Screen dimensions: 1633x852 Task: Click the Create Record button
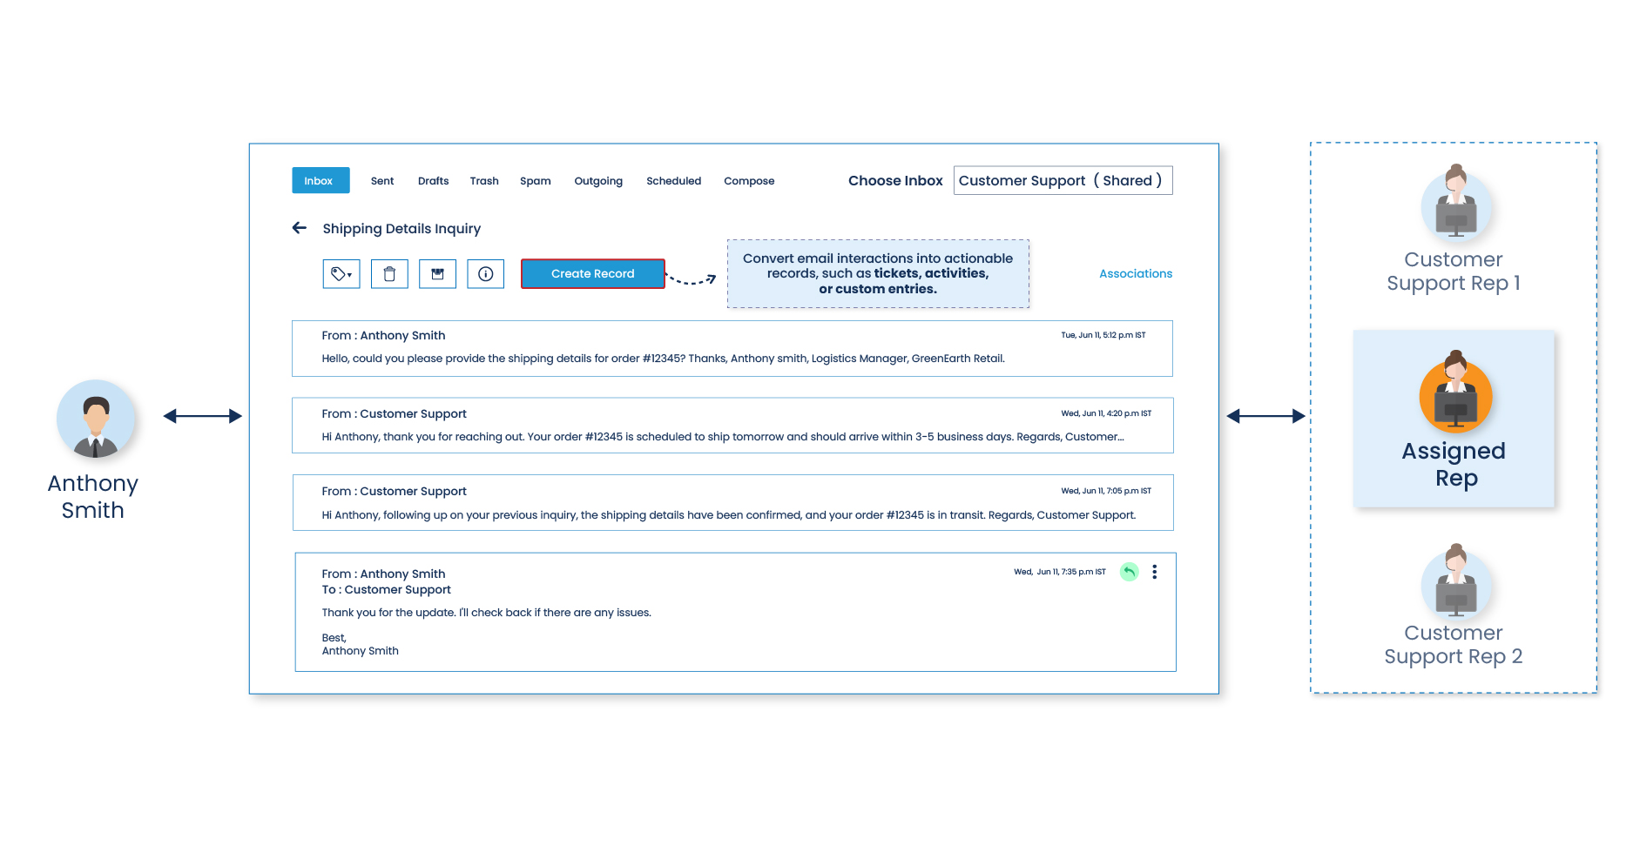point(592,273)
